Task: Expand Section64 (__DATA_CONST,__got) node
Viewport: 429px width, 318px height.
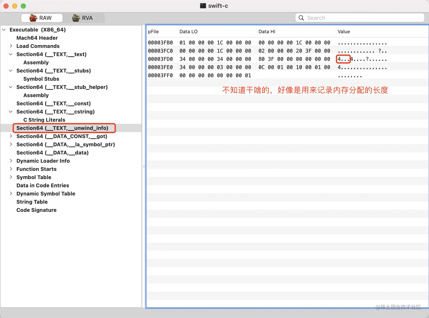Action: 11,136
